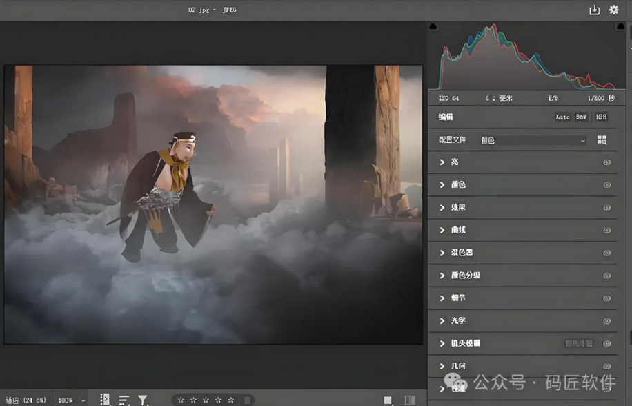This screenshot has width=632, height=406.
Task: Open the filter funnel icon
Action: click(x=143, y=400)
